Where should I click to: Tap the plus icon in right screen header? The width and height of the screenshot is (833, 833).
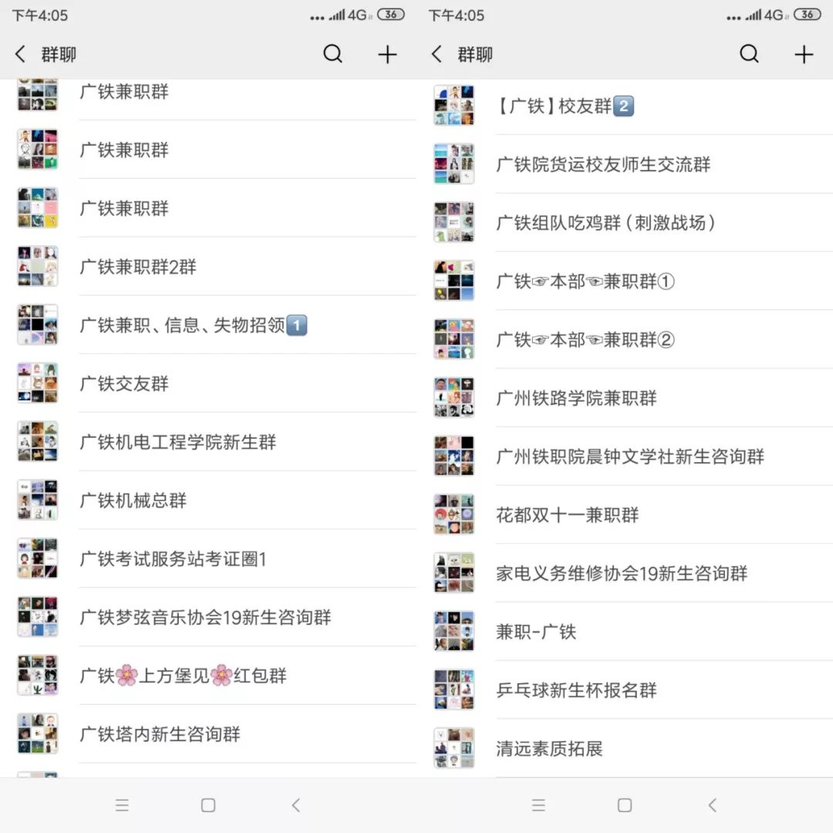[804, 54]
